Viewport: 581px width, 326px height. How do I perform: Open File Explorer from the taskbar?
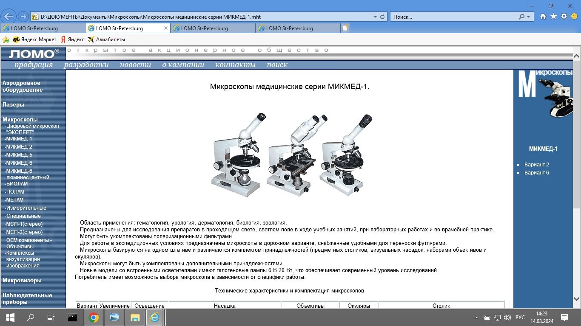click(x=135, y=317)
